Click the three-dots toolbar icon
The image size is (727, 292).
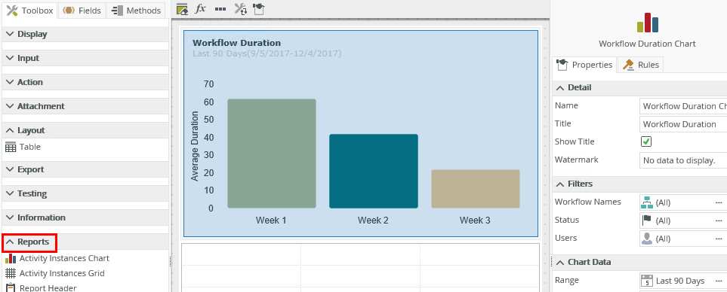point(220,9)
